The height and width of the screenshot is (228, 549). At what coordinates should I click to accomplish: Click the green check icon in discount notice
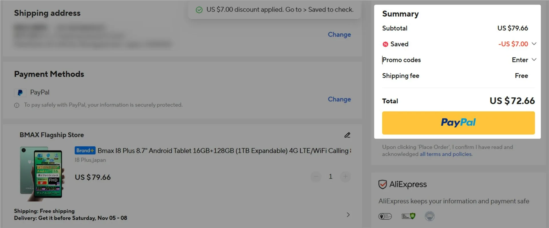coord(199,10)
